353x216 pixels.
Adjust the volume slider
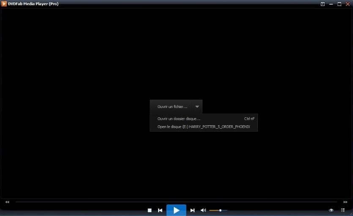click(x=218, y=211)
